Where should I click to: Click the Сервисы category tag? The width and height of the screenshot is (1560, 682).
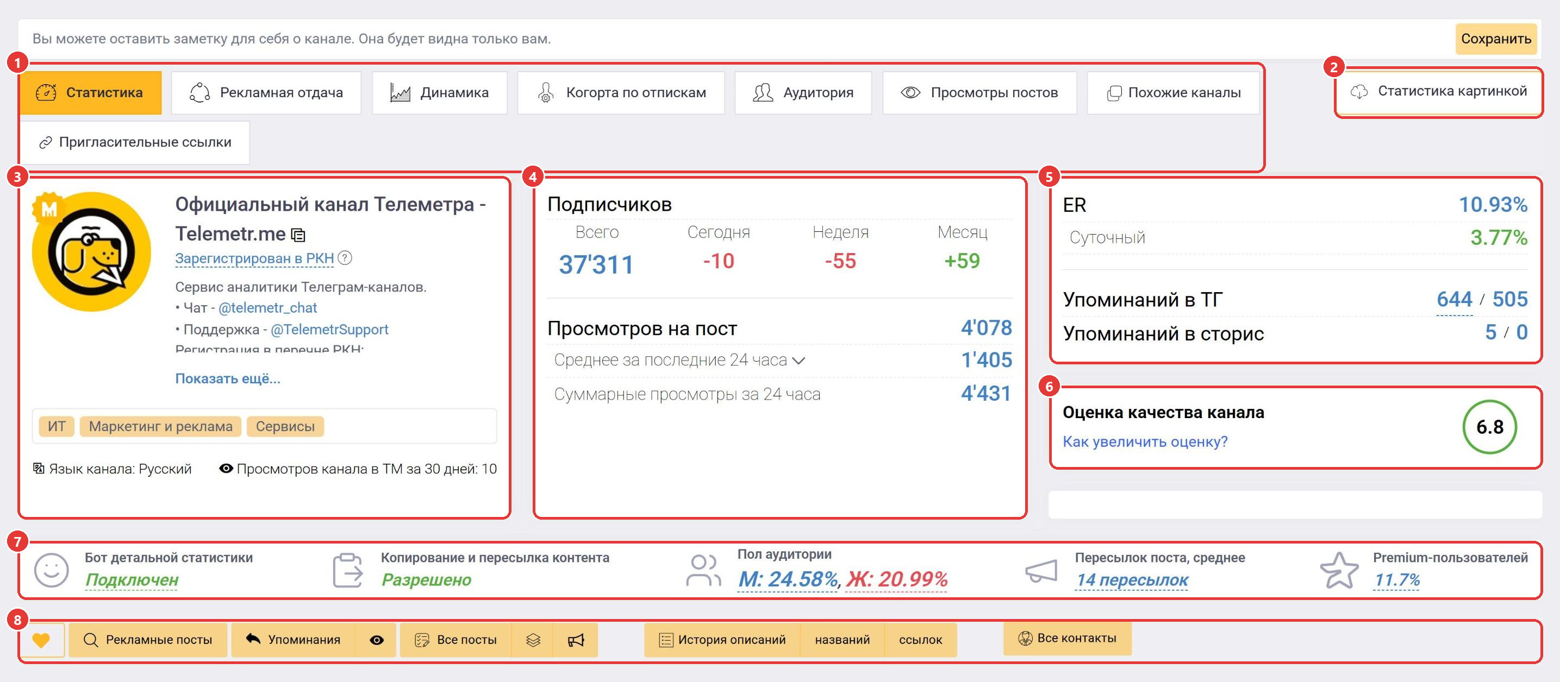click(x=285, y=427)
